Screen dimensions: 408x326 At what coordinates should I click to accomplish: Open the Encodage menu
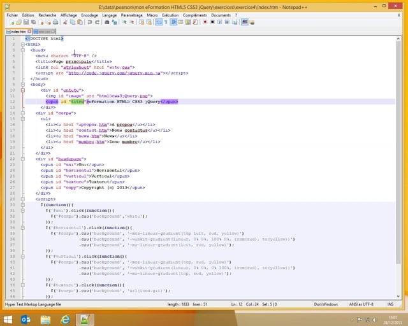click(89, 15)
